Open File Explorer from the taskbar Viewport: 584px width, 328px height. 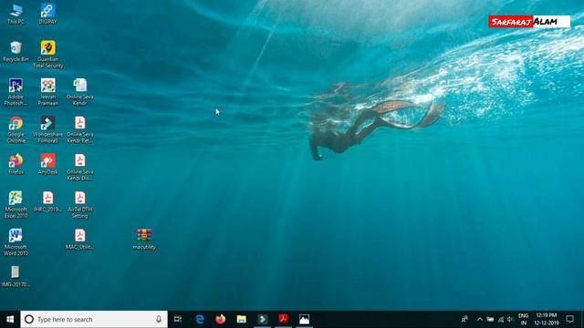[241, 319]
